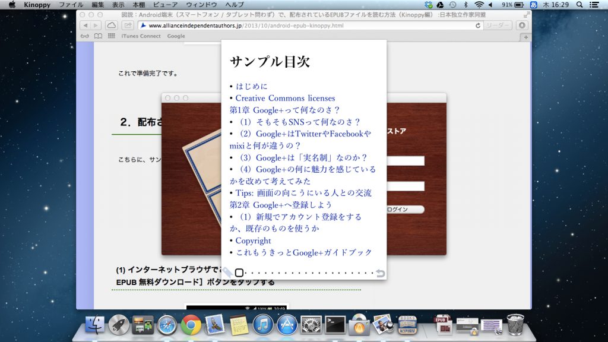Click the ログイン button
Screen dimensions: 608x342
[405, 210]
